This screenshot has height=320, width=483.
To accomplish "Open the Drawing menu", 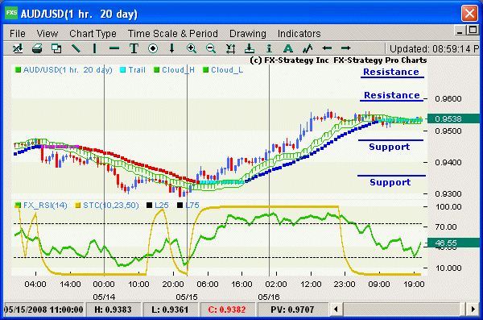I will pos(248,33).
